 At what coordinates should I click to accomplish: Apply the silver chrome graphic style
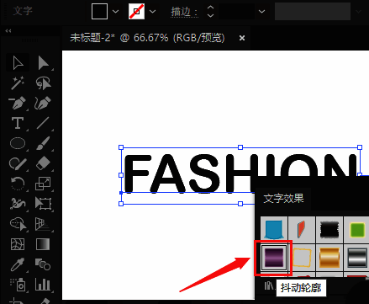pos(357,258)
